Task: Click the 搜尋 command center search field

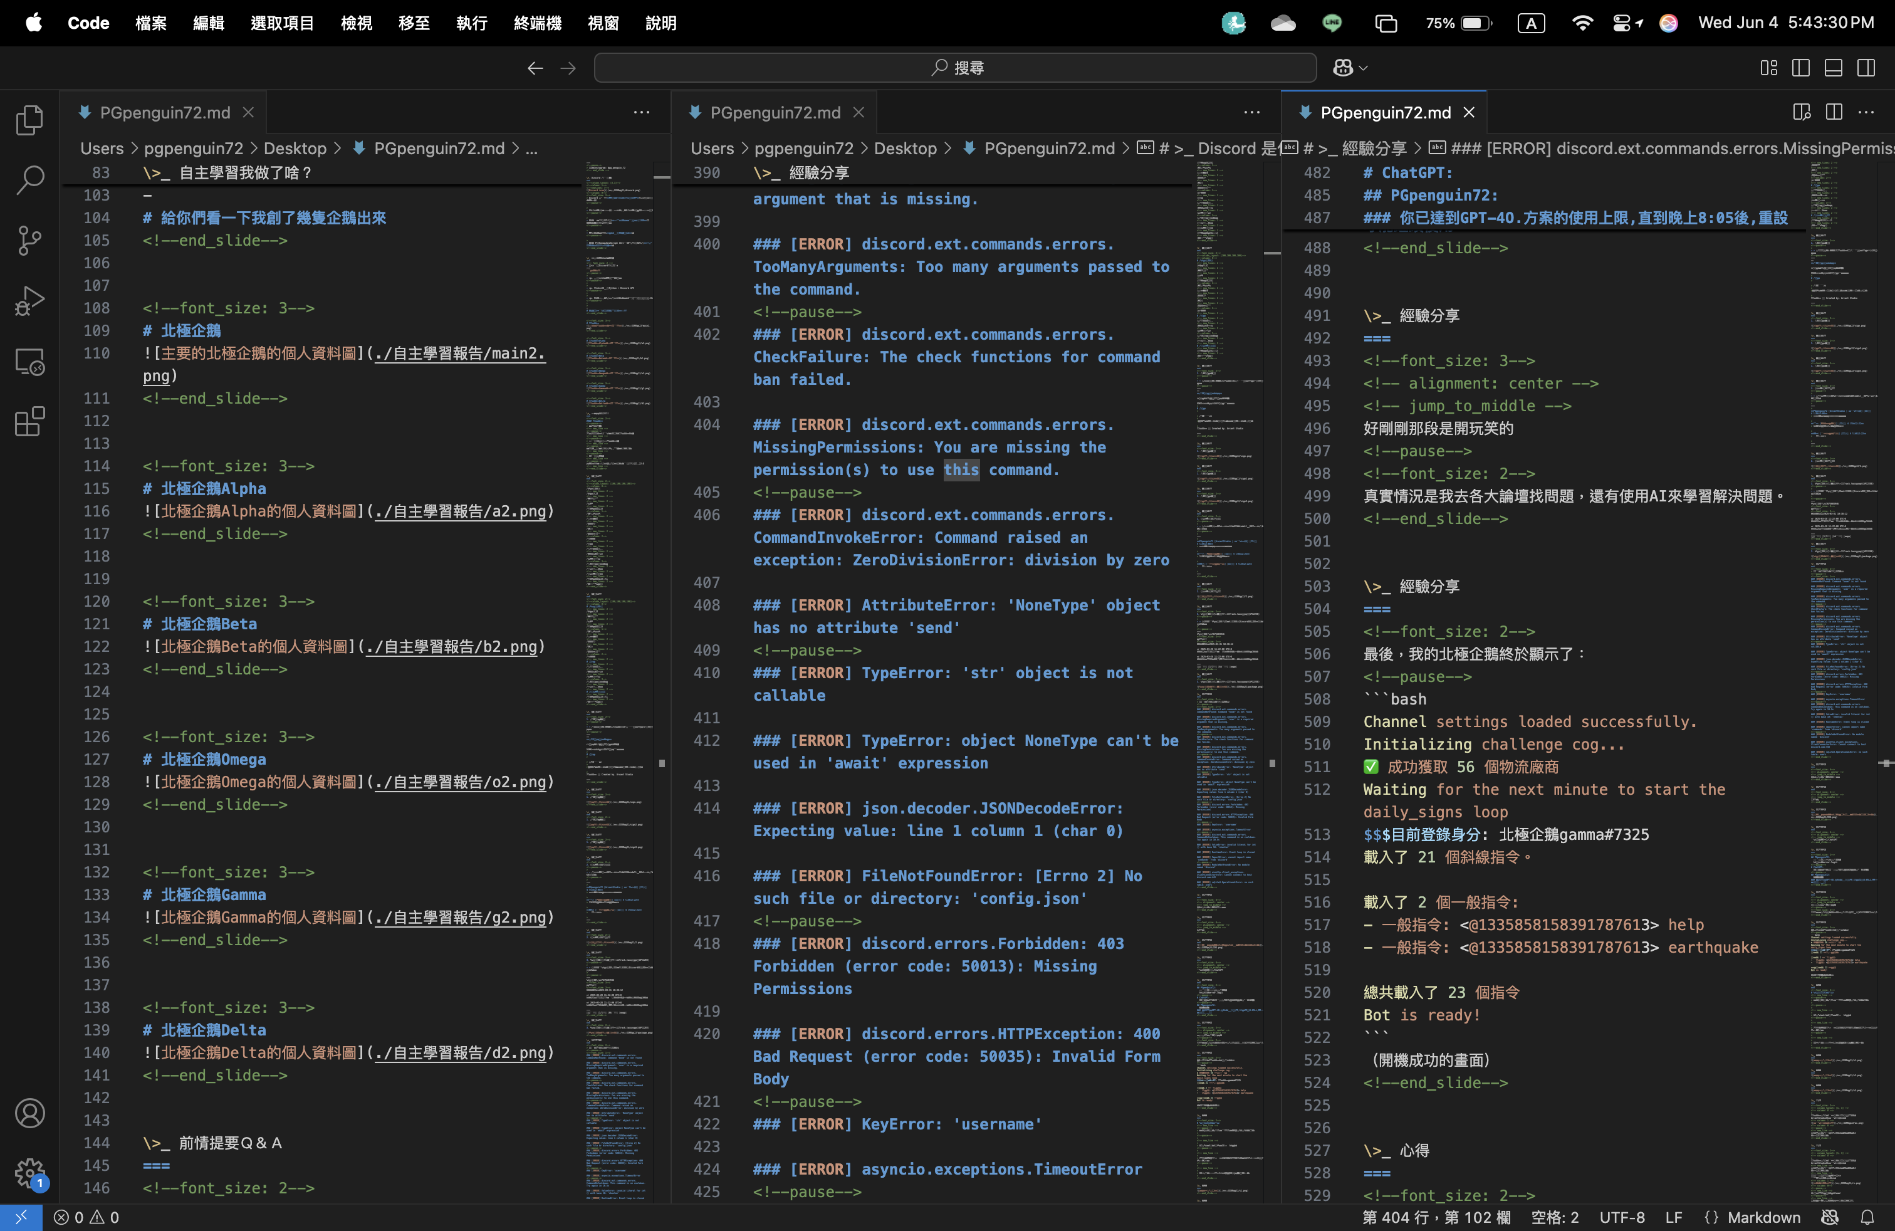Action: (x=954, y=68)
